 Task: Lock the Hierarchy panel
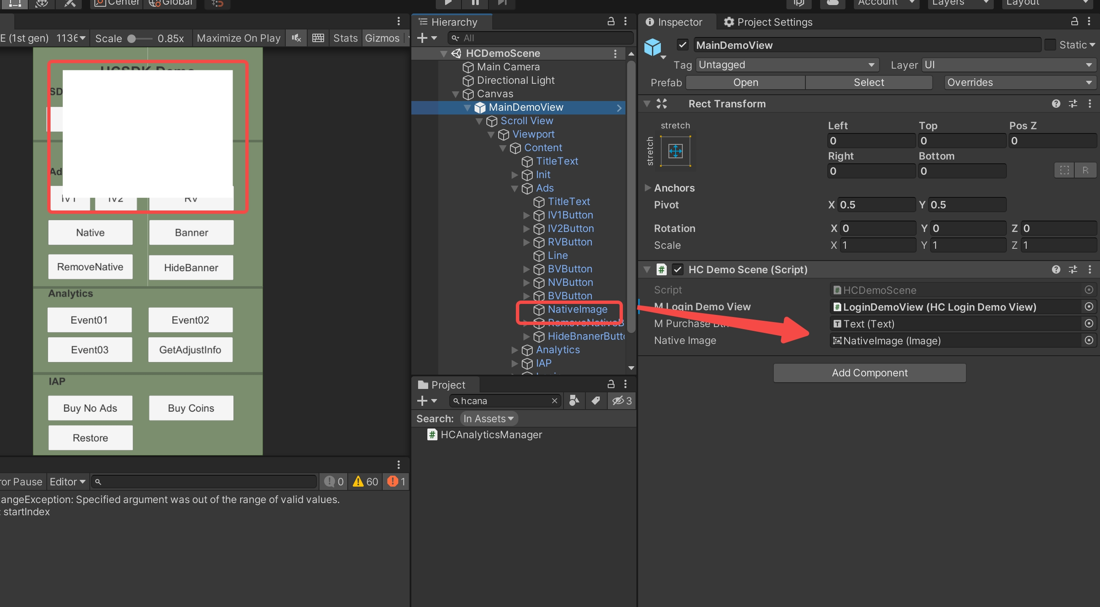(x=611, y=21)
